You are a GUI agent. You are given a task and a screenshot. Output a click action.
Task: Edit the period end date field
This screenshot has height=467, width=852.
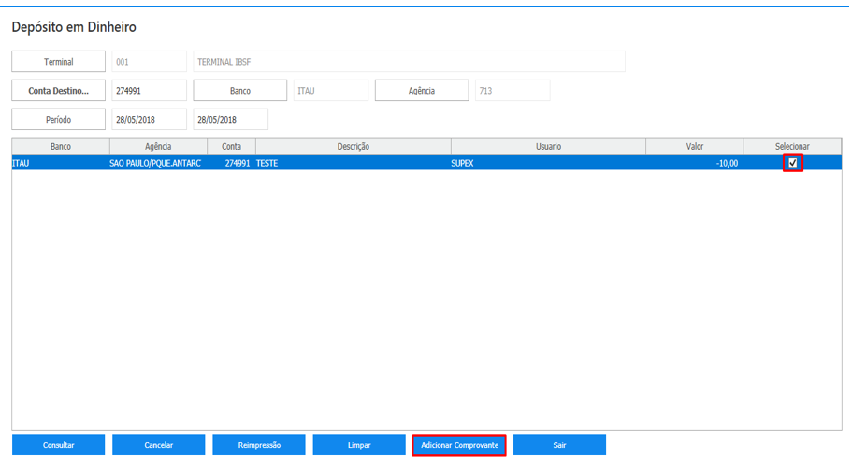click(230, 119)
